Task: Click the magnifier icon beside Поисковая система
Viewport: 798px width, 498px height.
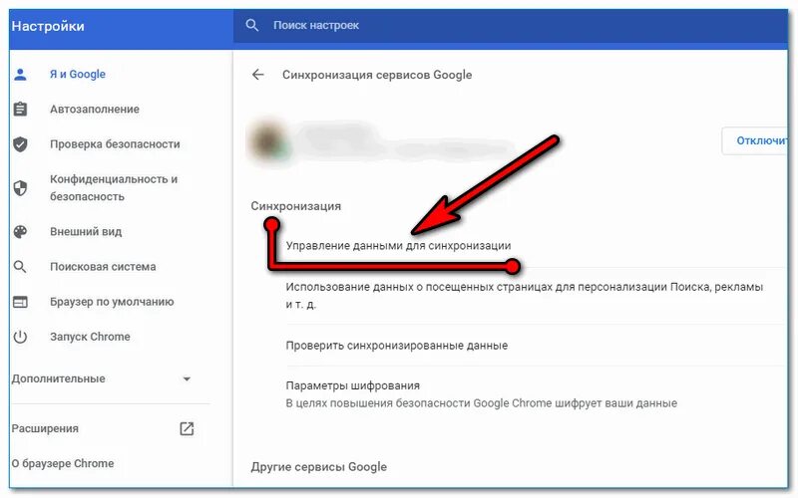Action: pos(20,267)
